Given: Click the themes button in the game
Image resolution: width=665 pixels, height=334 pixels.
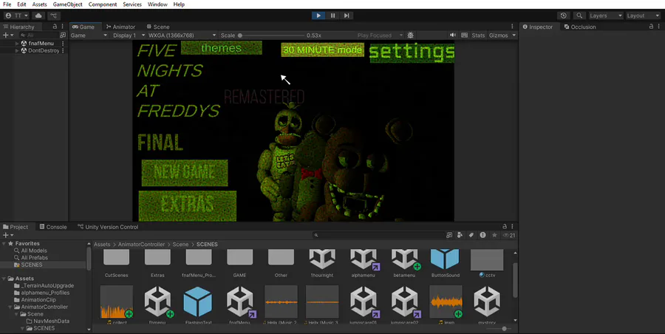Looking at the screenshot, I should [x=222, y=48].
